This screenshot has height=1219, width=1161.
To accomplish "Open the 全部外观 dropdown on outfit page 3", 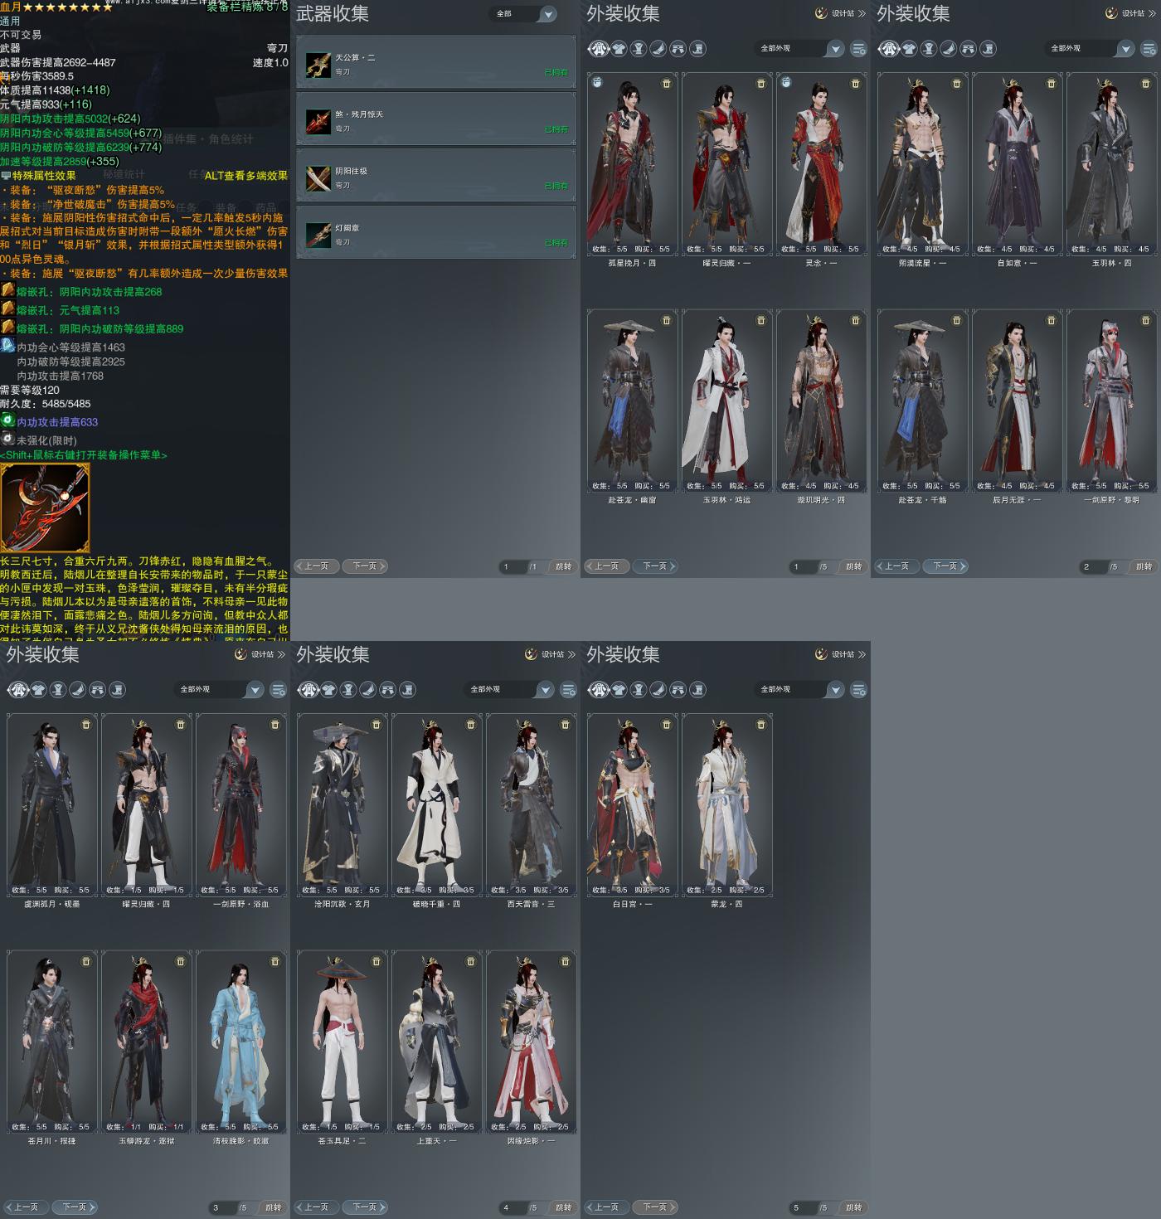I will [x=220, y=690].
